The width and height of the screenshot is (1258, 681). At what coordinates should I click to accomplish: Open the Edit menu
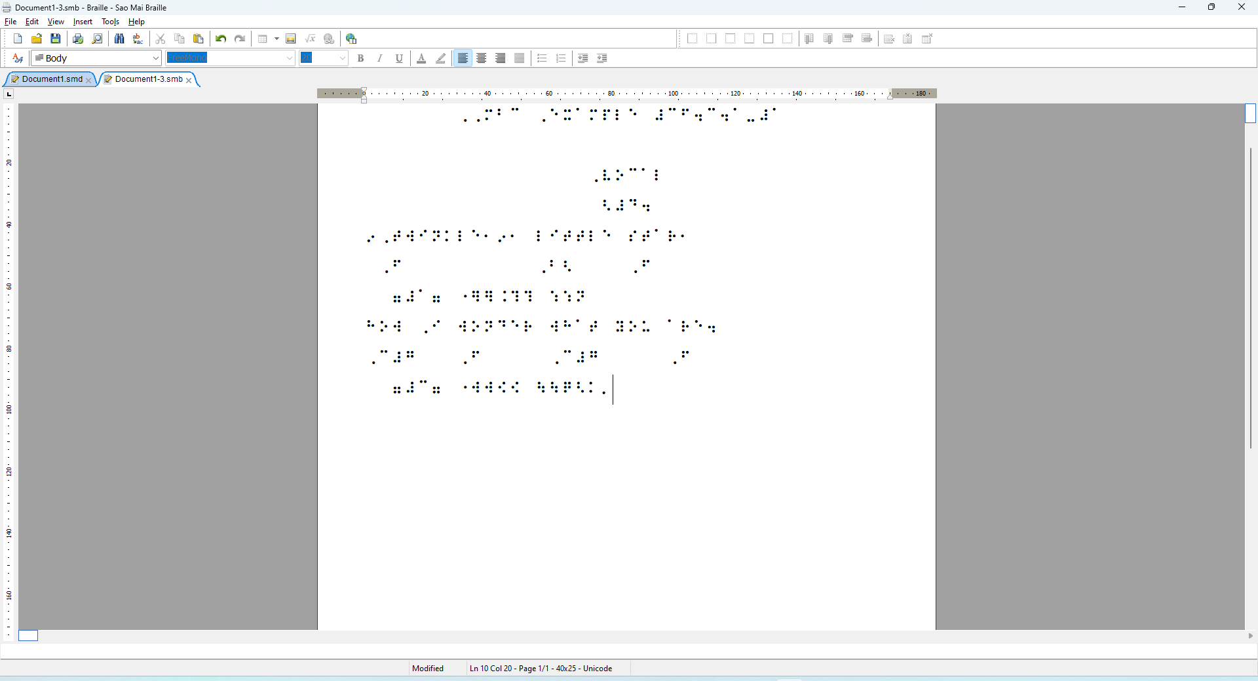32,22
